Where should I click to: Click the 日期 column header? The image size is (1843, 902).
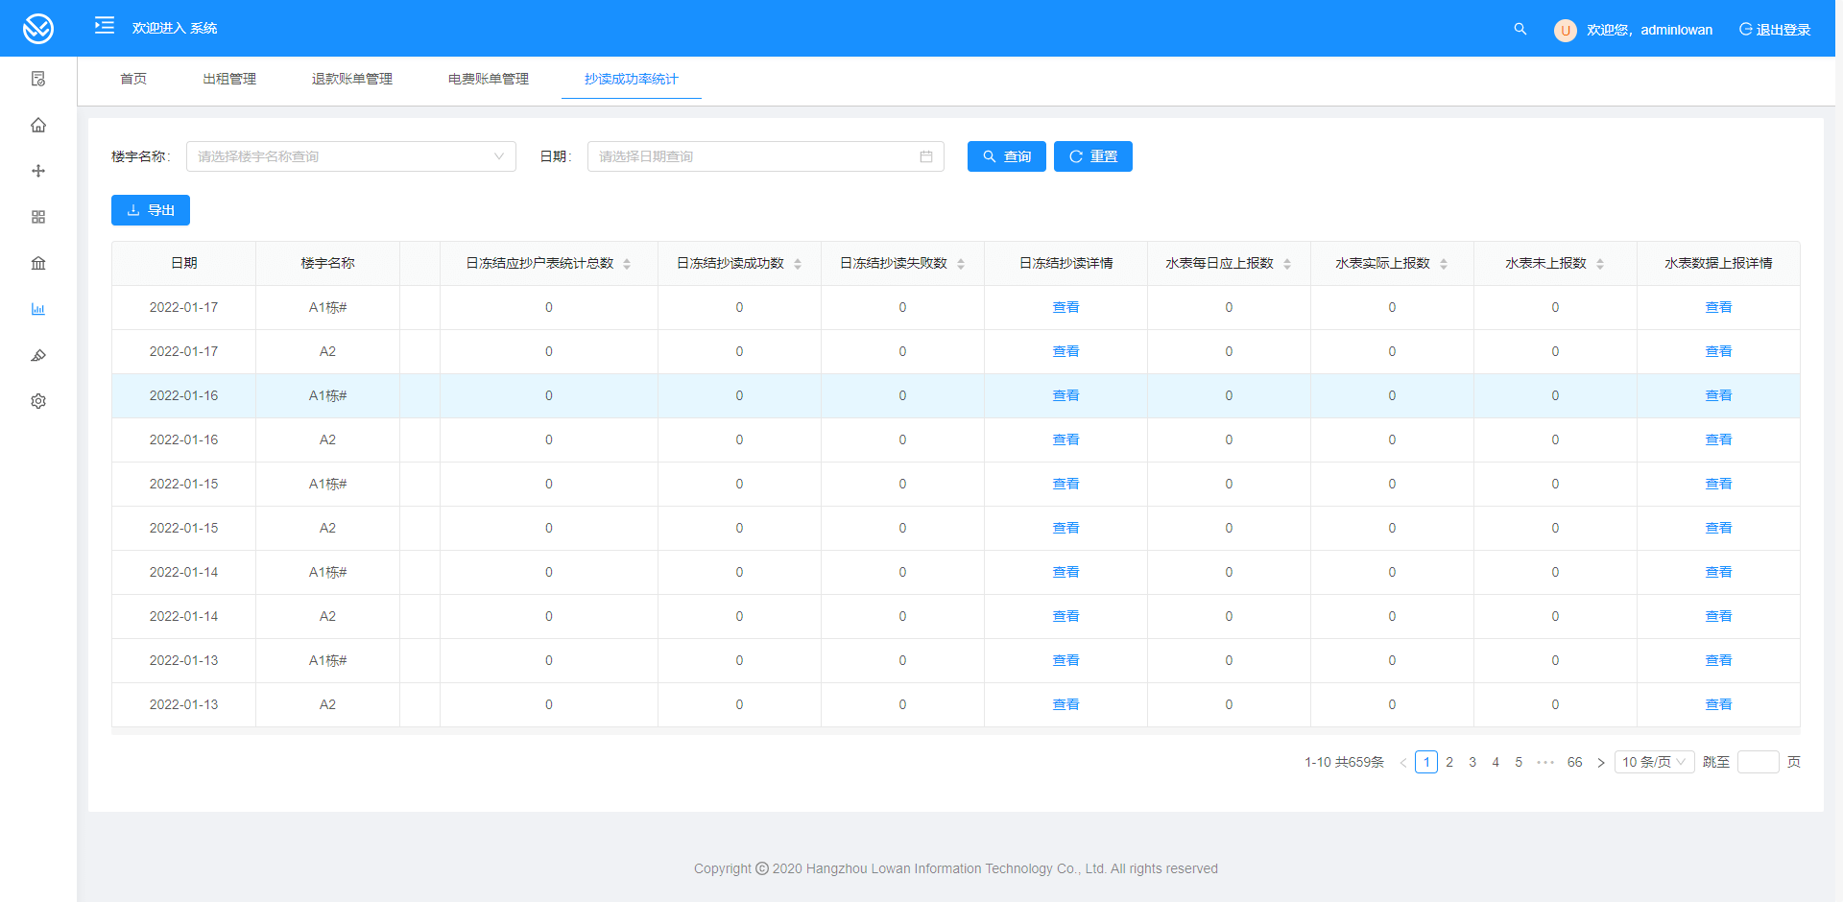coord(183,263)
